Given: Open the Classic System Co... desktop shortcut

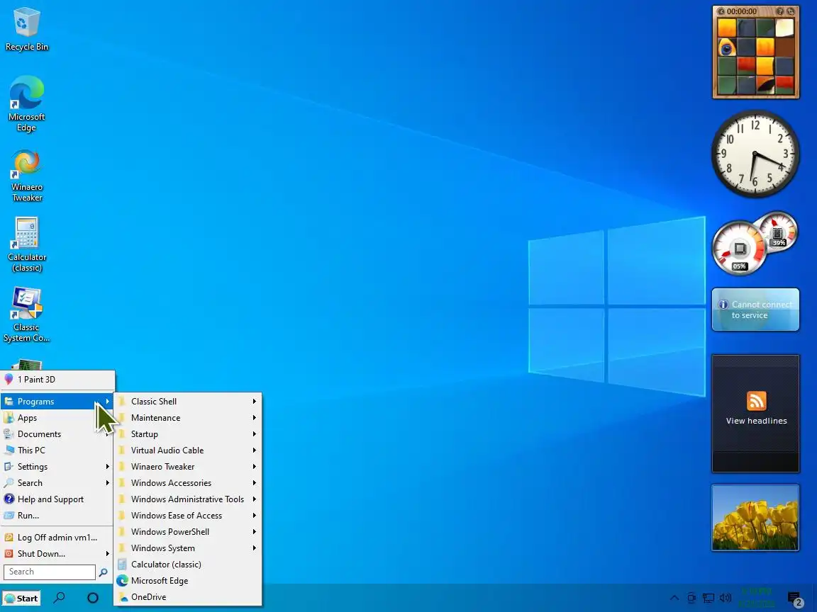Looking at the screenshot, I should click(26, 314).
